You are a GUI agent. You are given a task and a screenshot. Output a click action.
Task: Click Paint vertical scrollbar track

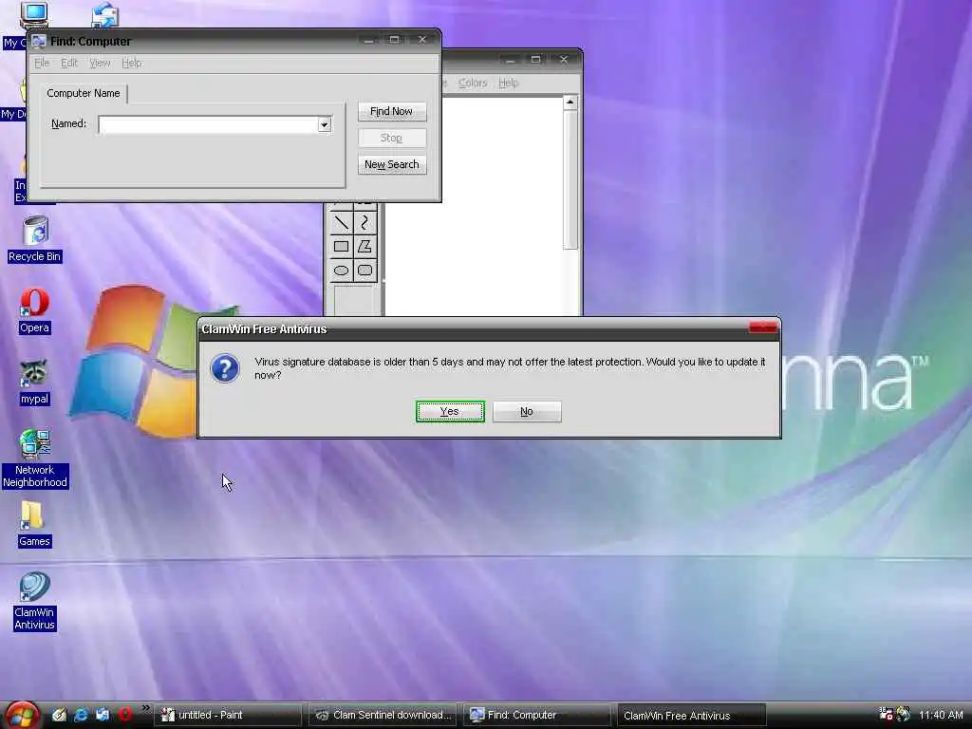570,282
